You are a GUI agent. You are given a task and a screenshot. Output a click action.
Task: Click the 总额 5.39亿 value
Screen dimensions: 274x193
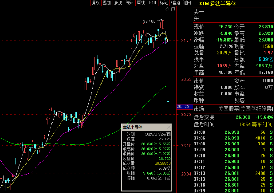coord(266,59)
